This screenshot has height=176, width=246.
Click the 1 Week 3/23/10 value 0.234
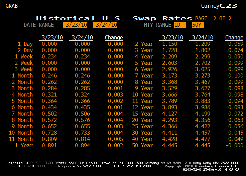click(x=49, y=56)
